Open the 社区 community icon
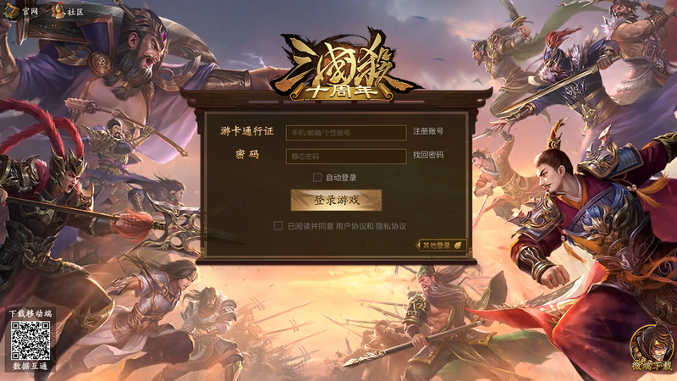The height and width of the screenshot is (381, 677). point(58,11)
